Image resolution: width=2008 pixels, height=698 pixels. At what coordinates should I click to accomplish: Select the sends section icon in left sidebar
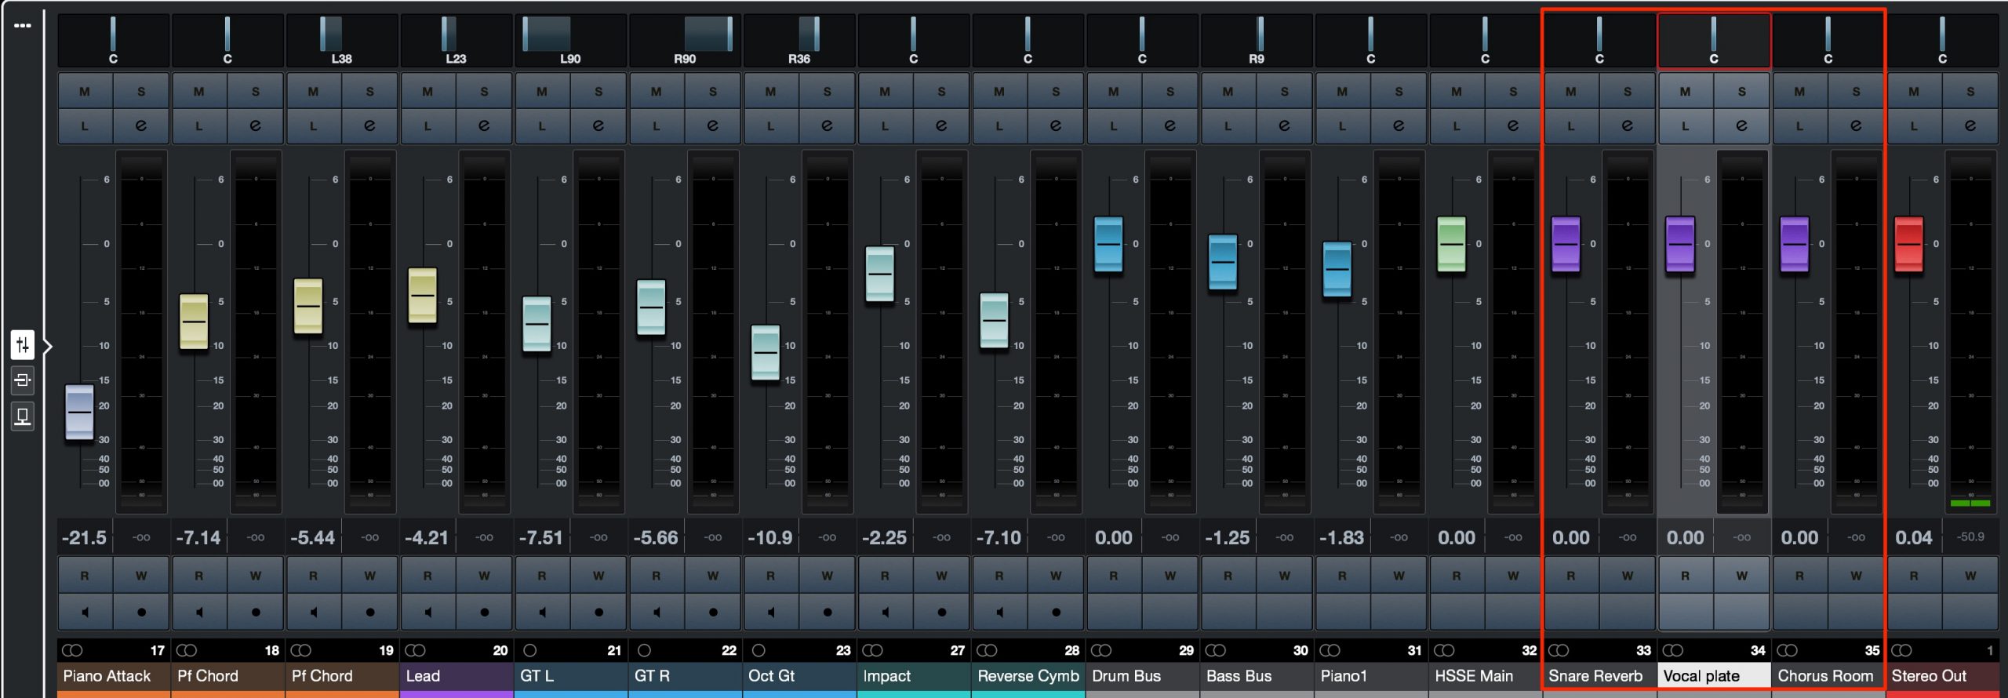click(23, 416)
